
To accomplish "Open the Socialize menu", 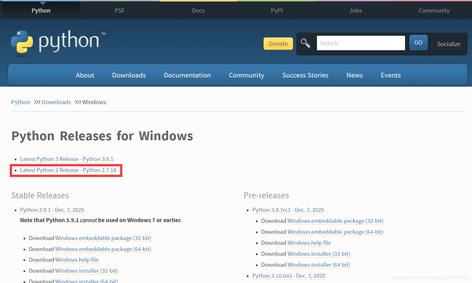I will pos(449,44).
